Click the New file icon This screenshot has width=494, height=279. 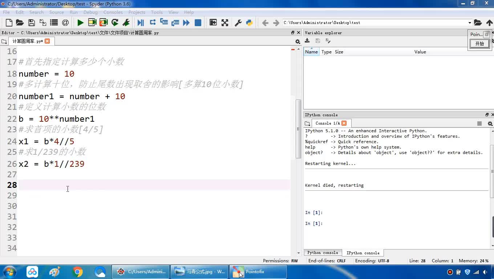click(9, 23)
